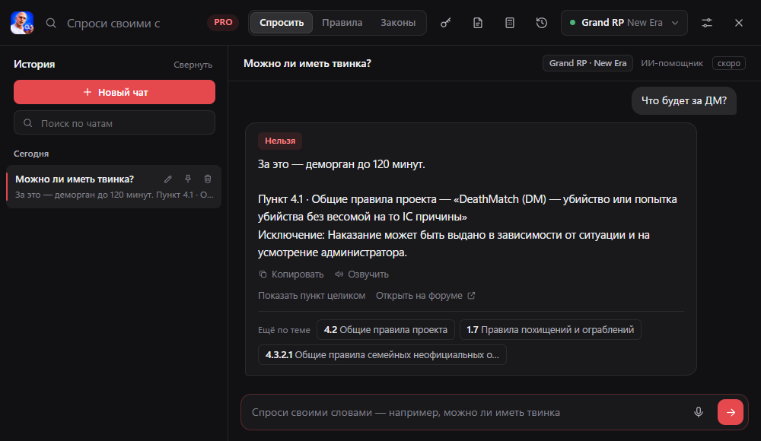
Task: Open the Grand RP New Era server dropdown
Action: pos(624,23)
